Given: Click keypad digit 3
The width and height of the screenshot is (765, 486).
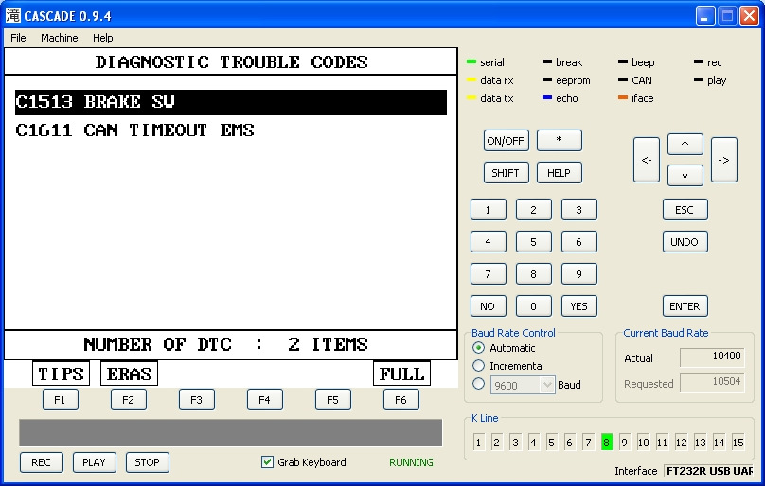Looking at the screenshot, I should coord(579,210).
